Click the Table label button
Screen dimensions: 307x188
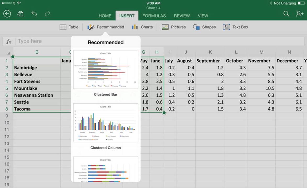(x=74, y=27)
